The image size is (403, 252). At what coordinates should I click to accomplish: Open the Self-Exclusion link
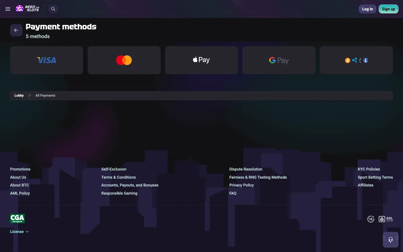114,169
